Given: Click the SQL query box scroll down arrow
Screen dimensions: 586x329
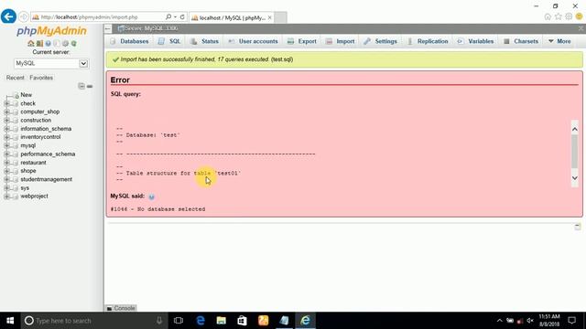Looking at the screenshot, I should click(575, 178).
